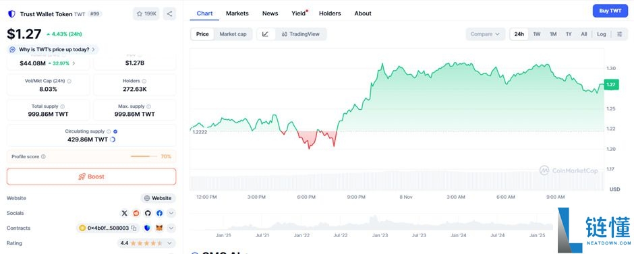Click the #99 rank badge

point(95,13)
